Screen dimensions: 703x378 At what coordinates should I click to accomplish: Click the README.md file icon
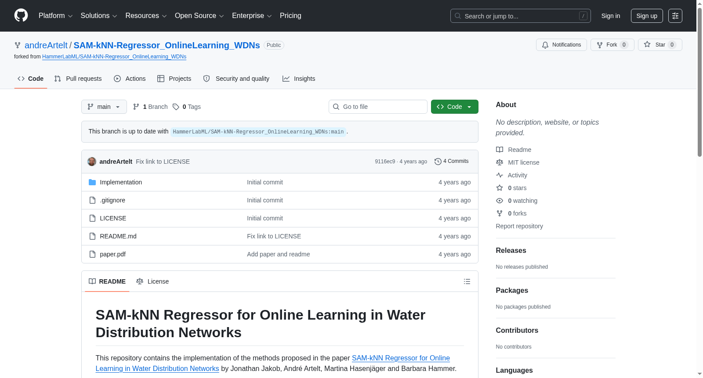coord(92,236)
